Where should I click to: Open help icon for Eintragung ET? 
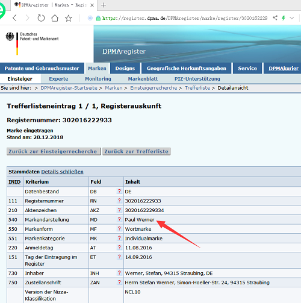point(119,257)
